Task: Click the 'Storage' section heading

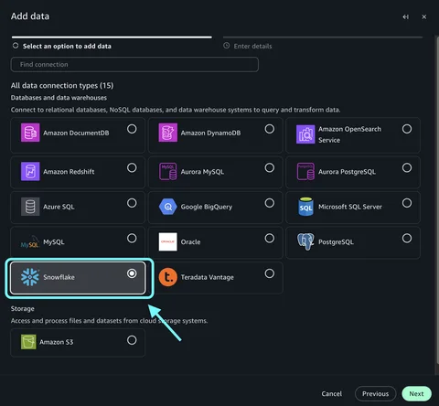Action: click(x=23, y=308)
